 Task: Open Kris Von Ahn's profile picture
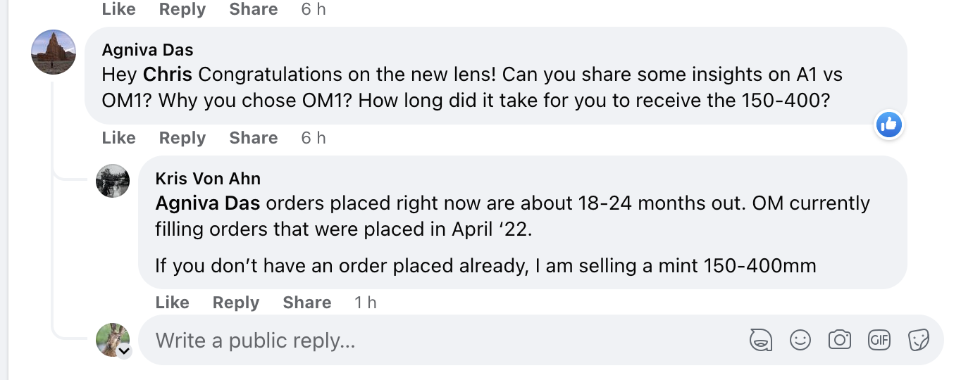tap(113, 181)
